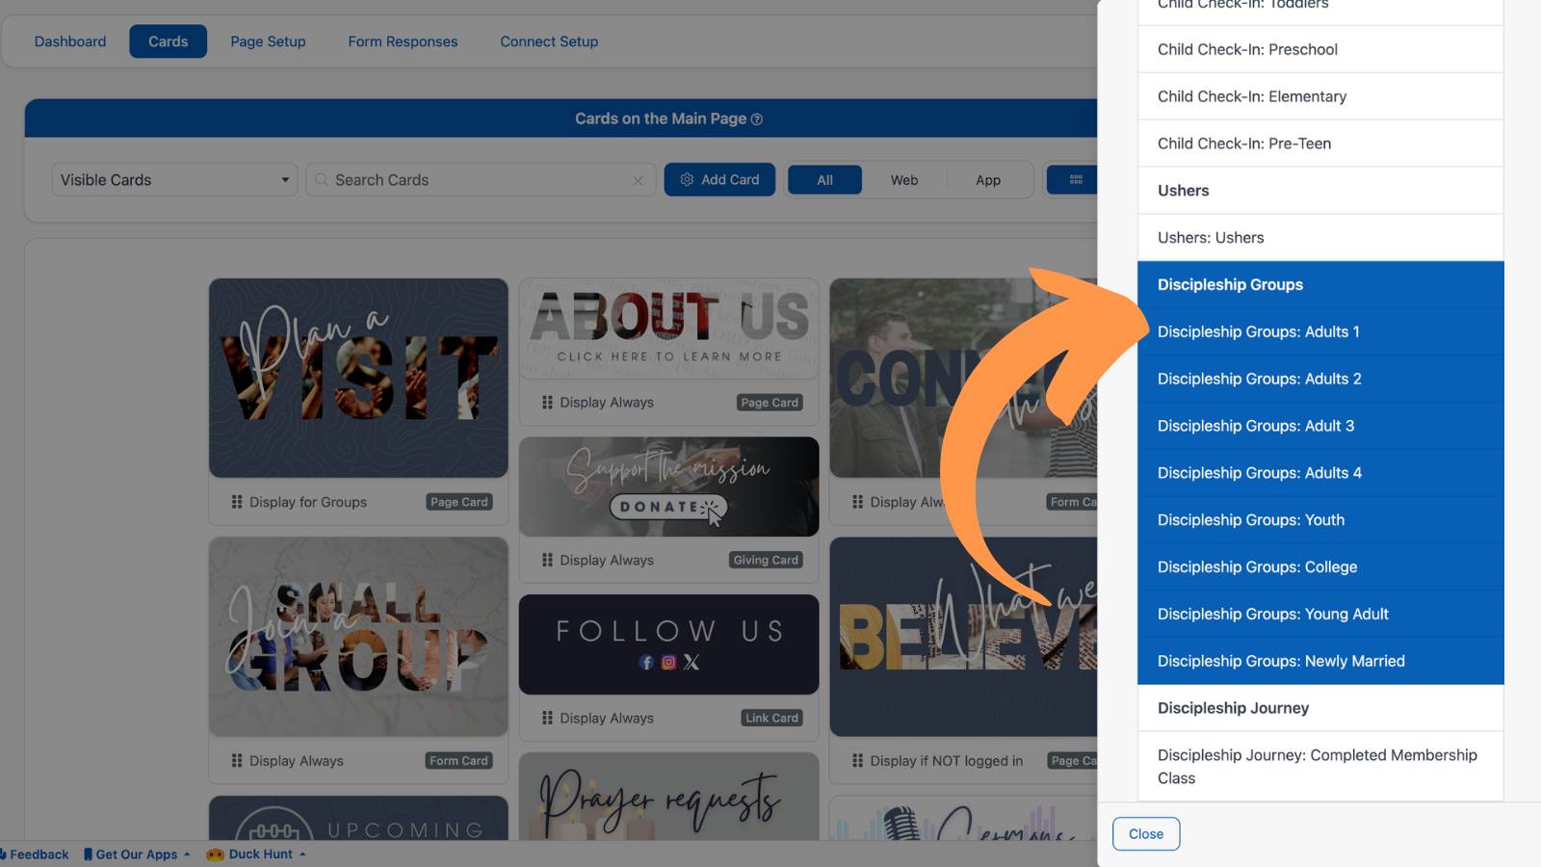This screenshot has width=1541, height=867.
Task: Select the Discipleship Journey header
Action: [x=1320, y=708]
